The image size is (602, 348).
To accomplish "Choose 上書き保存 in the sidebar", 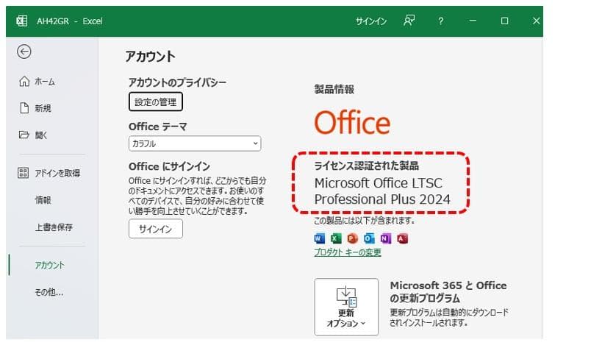I will click(x=54, y=227).
